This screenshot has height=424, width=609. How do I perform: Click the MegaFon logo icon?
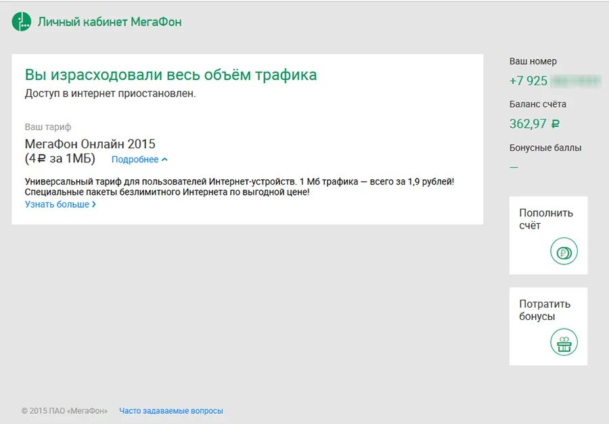click(22, 22)
